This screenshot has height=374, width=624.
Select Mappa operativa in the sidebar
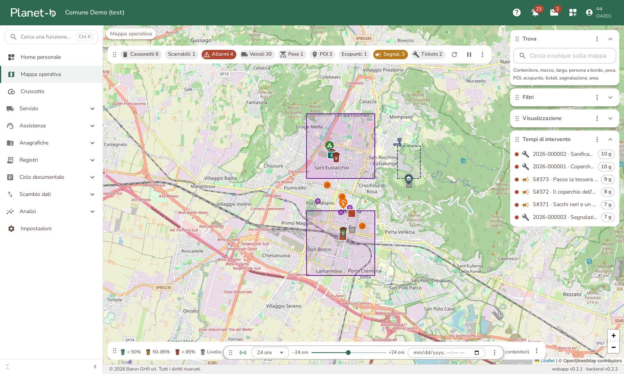point(51,74)
